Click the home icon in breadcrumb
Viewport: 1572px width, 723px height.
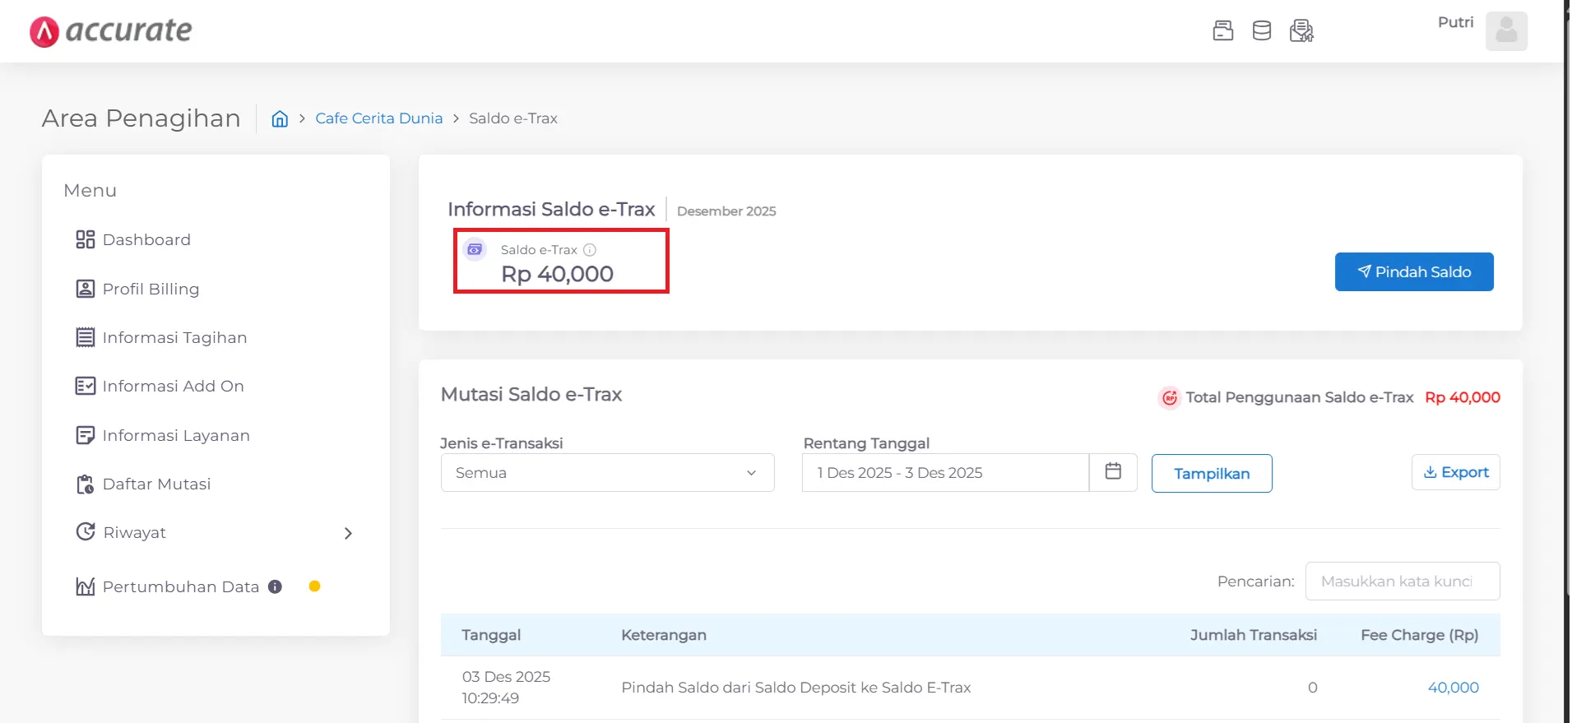point(280,118)
